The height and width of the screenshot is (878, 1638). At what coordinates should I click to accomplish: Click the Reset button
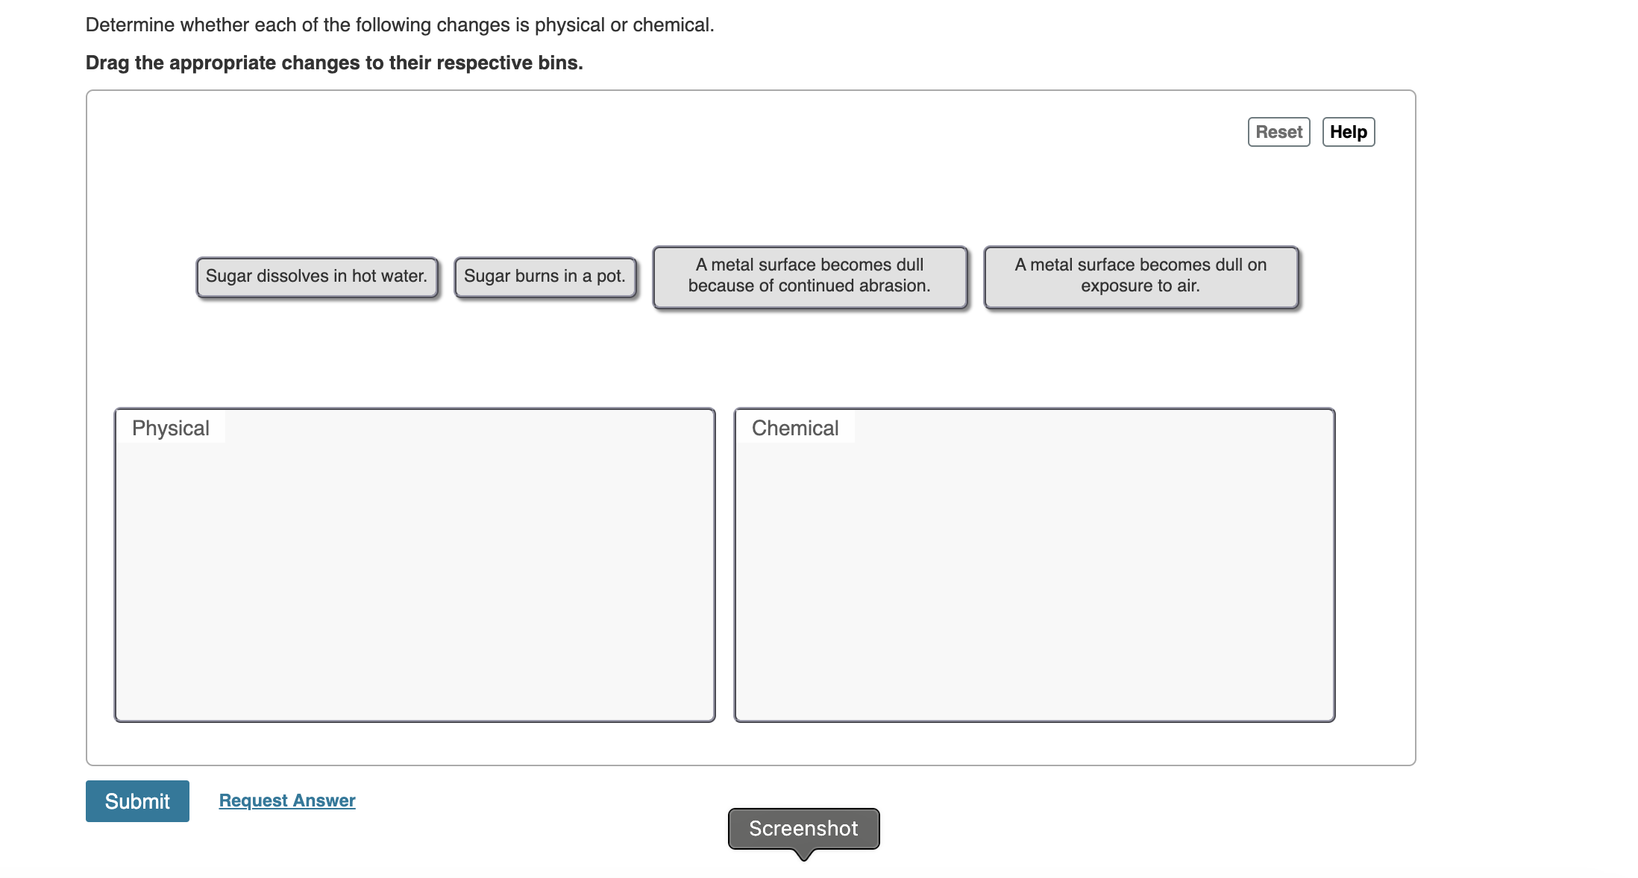tap(1278, 132)
